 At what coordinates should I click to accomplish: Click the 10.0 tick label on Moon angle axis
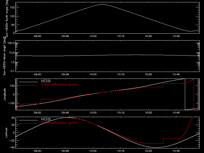coord(12,53)
